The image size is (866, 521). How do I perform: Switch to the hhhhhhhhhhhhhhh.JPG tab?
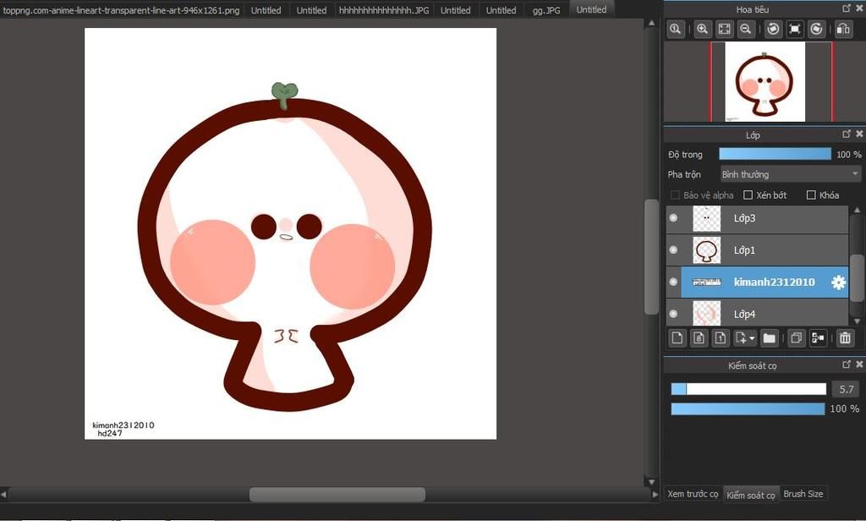click(384, 10)
